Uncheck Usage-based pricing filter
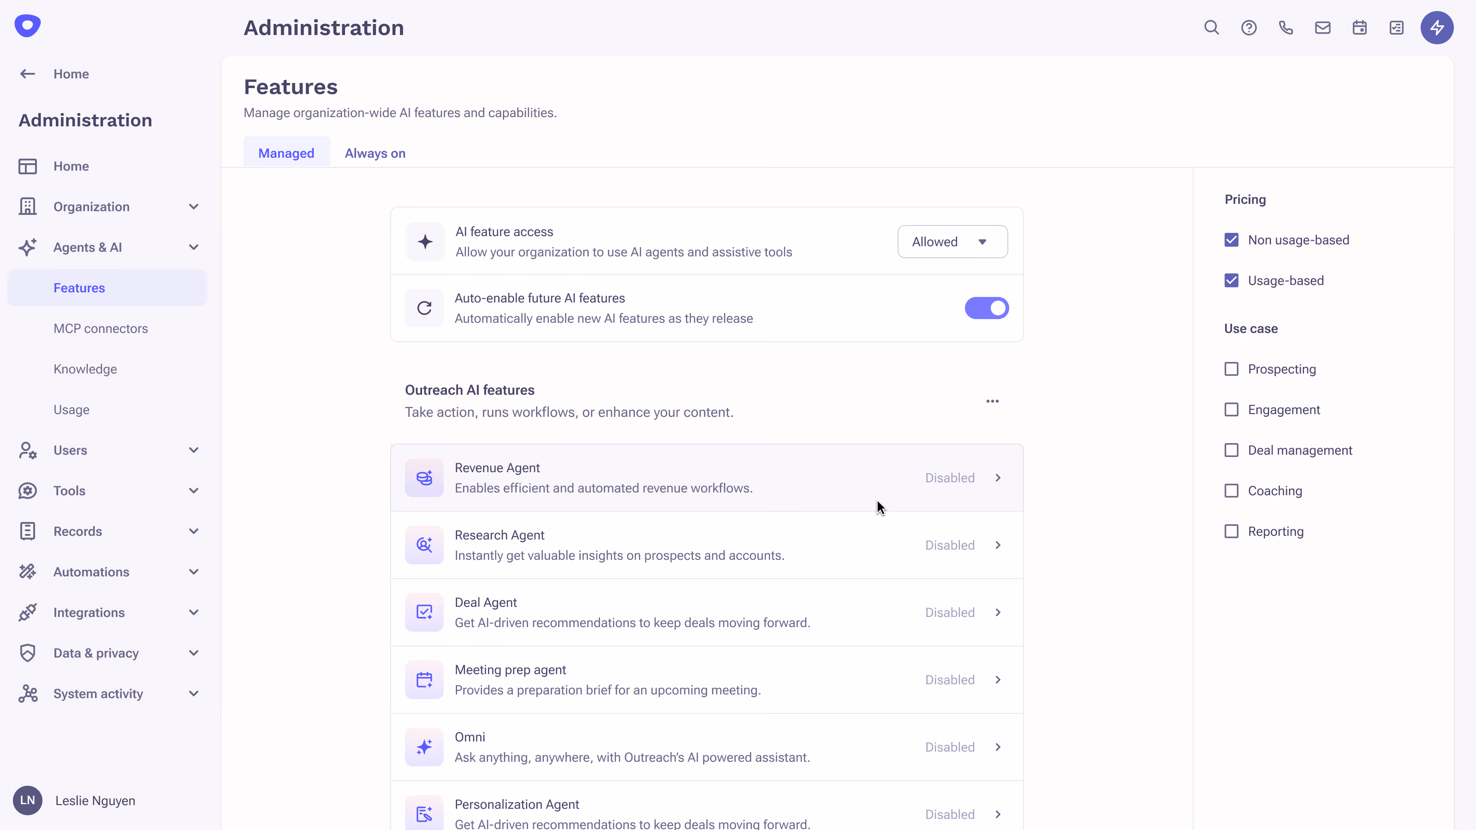Viewport: 1476px width, 830px height. coord(1232,281)
